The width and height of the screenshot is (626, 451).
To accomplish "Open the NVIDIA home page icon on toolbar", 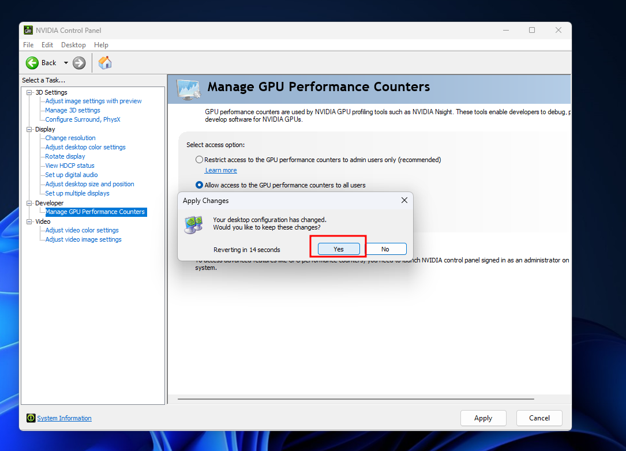I will 105,62.
